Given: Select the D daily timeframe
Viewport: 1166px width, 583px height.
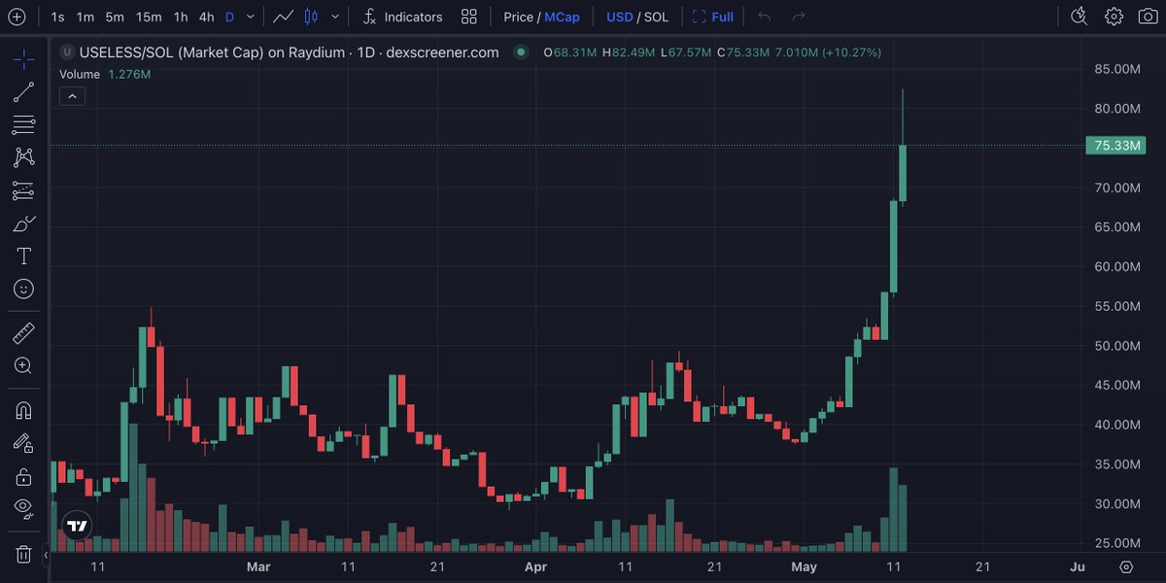Looking at the screenshot, I should coord(229,17).
